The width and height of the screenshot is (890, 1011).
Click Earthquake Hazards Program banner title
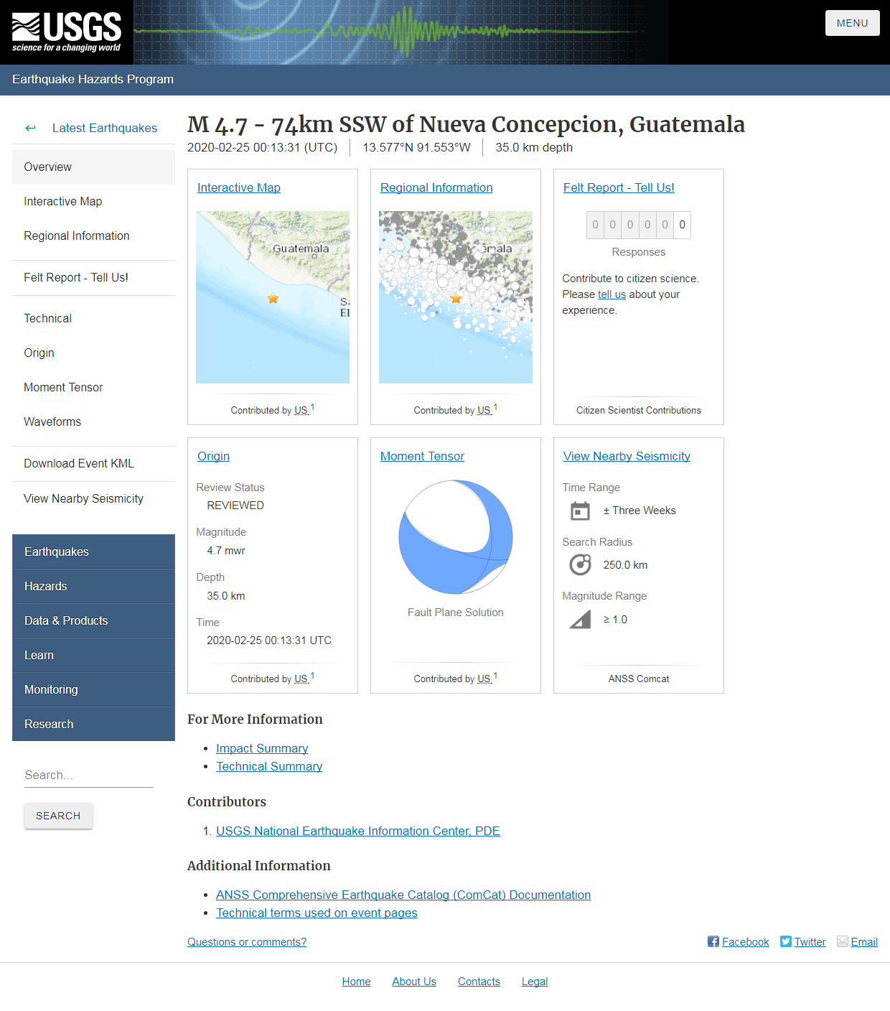click(x=93, y=79)
